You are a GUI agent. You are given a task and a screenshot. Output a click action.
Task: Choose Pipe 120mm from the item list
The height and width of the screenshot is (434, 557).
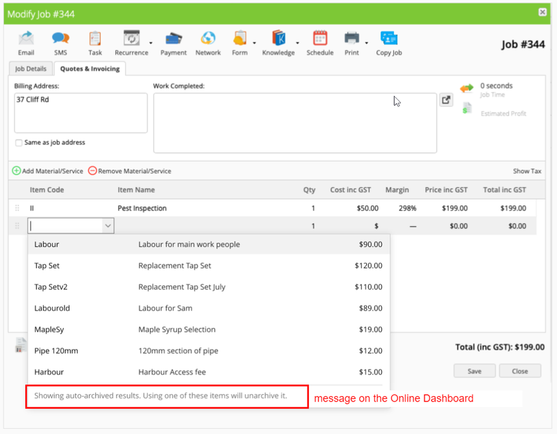(209, 351)
